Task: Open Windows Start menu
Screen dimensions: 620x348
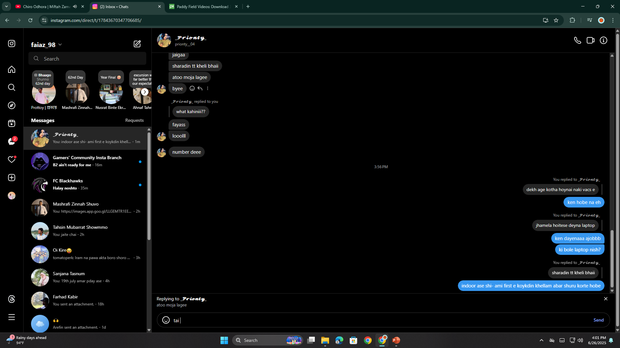Action: click(224, 340)
